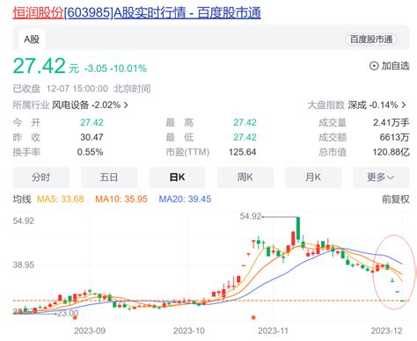The image size is (417, 341).
Task: Switch to the 五日 chart tab
Action: tap(109, 177)
